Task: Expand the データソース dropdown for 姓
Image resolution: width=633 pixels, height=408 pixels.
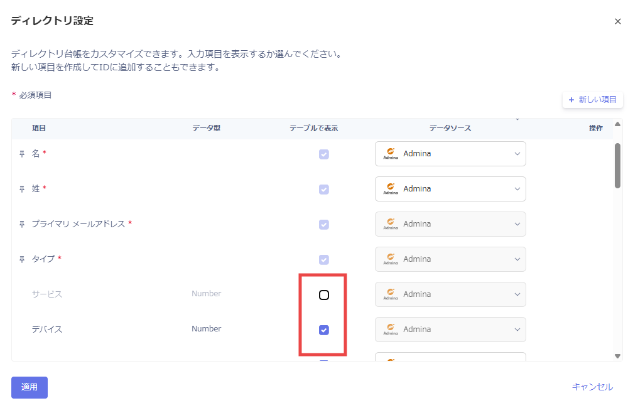Action: pos(450,189)
